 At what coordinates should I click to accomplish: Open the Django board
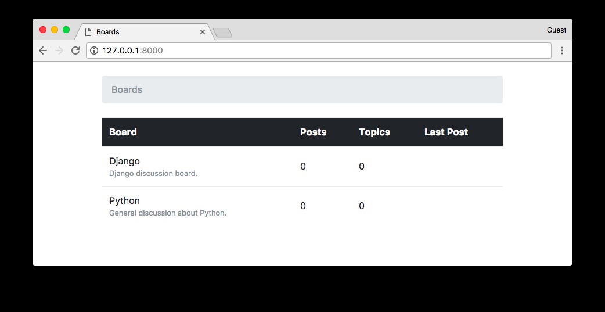click(x=124, y=162)
